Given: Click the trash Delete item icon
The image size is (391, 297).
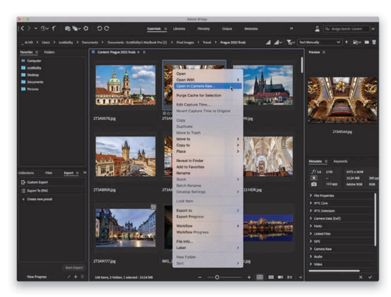Looking at the screenshot, I should click(x=374, y=42).
